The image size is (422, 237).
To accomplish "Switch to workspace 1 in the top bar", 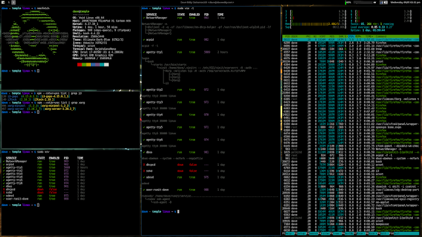I will pyautogui.click(x=9, y=2).
